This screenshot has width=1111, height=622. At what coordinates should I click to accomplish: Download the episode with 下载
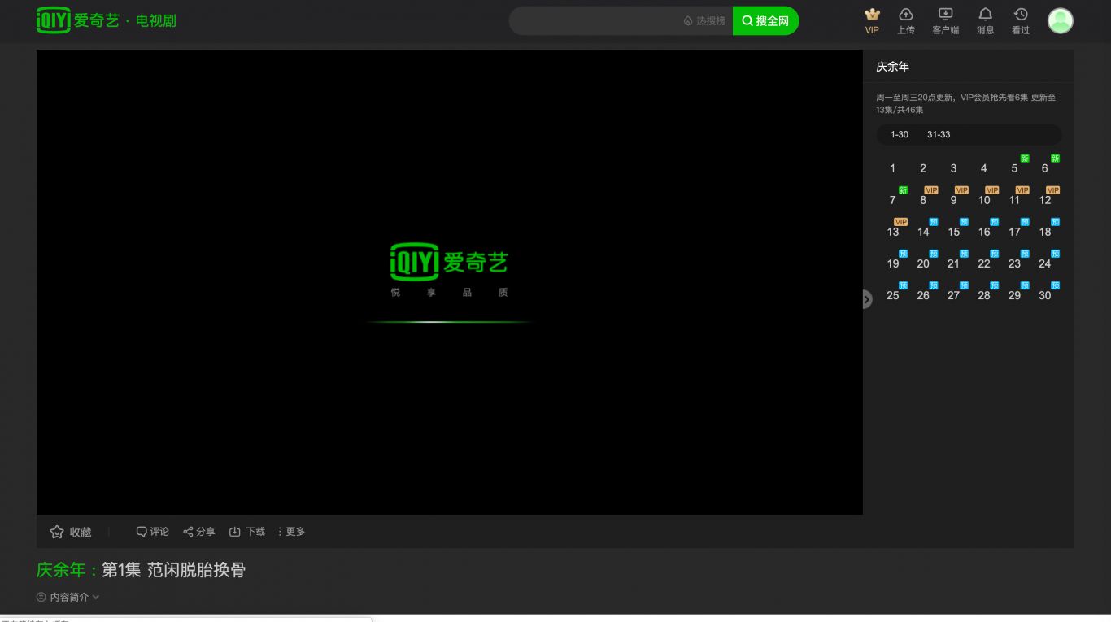247,532
